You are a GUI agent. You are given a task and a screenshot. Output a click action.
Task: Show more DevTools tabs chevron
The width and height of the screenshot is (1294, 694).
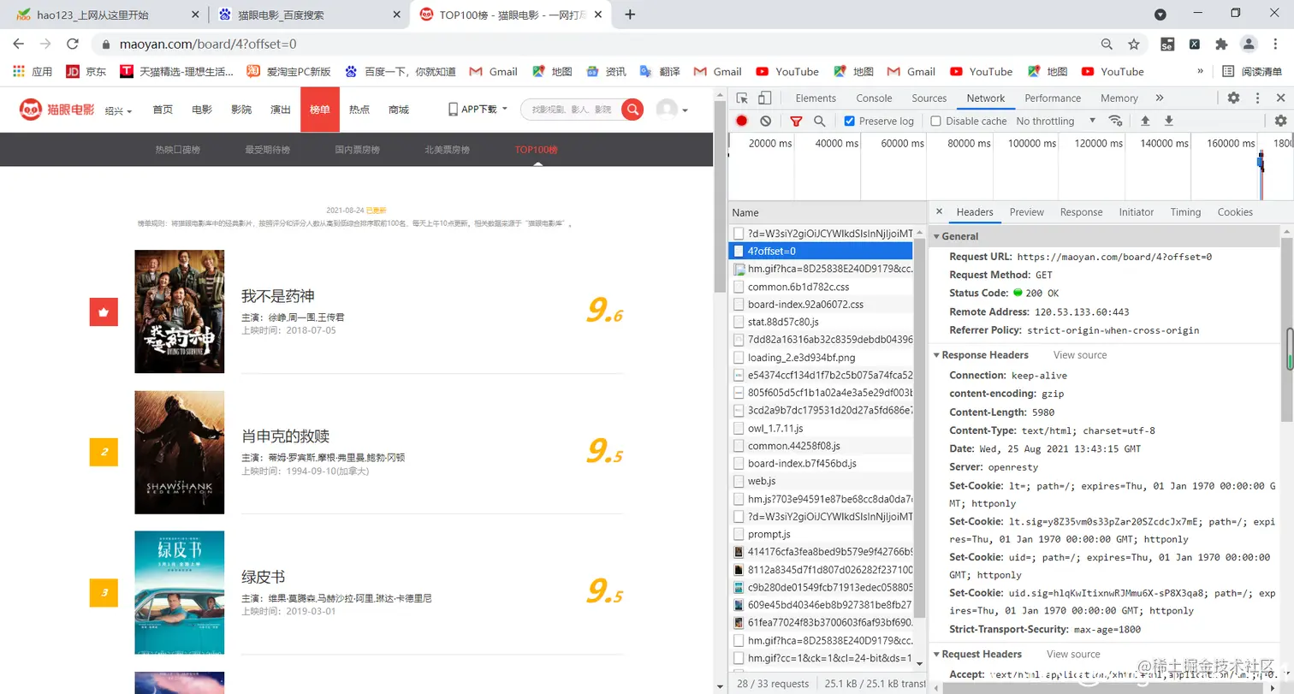1160,98
